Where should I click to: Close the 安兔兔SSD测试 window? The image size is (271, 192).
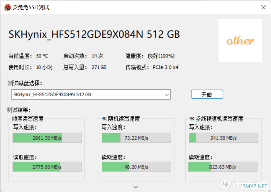263,7
